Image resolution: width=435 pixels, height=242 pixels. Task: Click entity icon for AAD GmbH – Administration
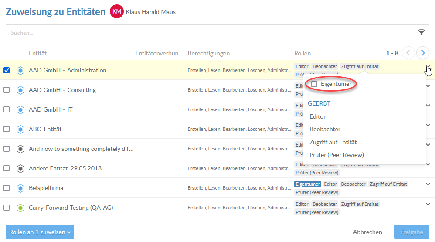(x=20, y=71)
